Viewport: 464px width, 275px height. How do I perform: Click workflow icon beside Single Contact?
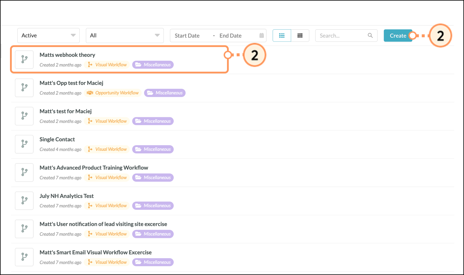(x=24, y=144)
